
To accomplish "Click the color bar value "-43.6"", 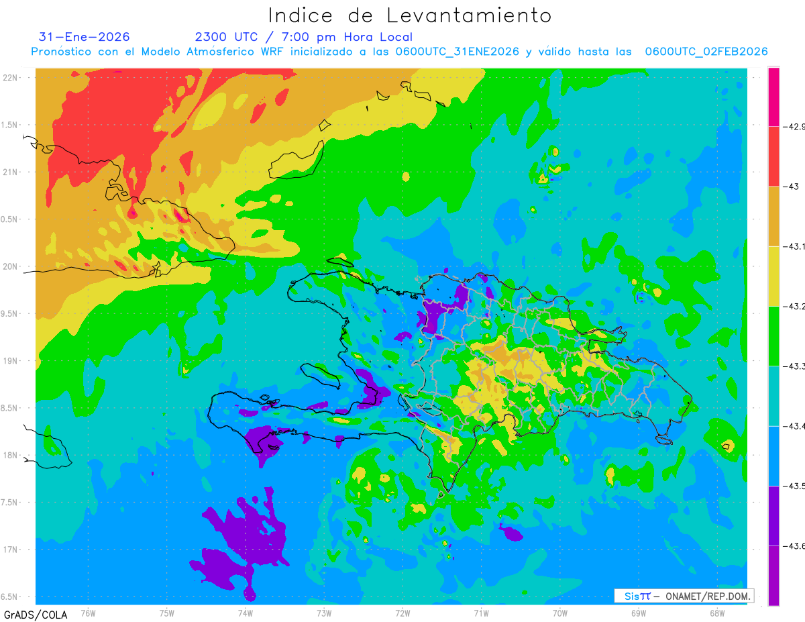I will click(794, 546).
